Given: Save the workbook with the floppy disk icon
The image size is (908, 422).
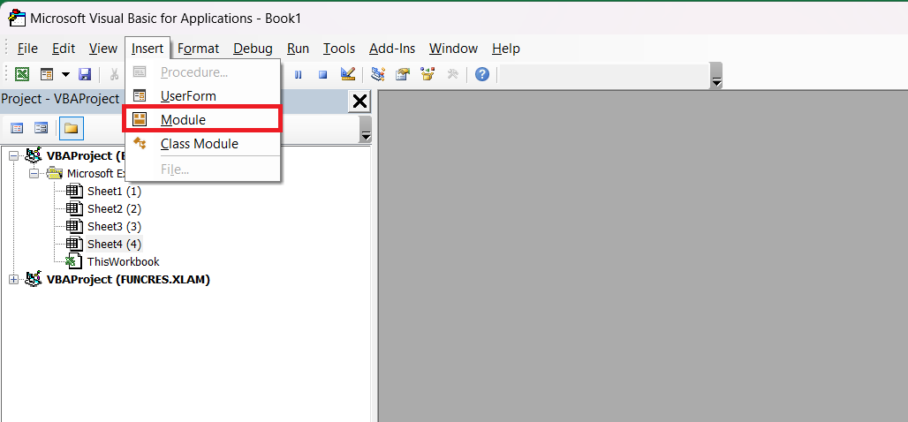Looking at the screenshot, I should [x=85, y=74].
